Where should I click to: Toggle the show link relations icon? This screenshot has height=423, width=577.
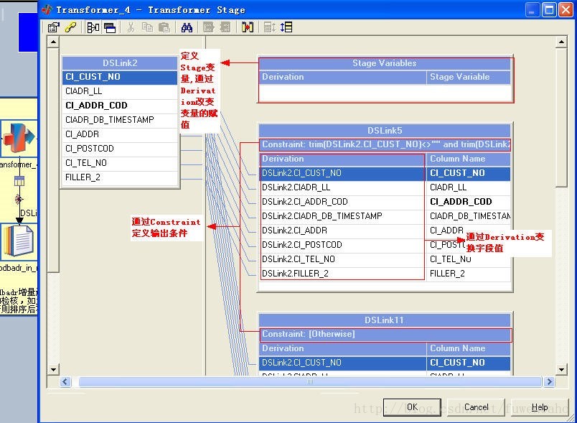[93, 27]
